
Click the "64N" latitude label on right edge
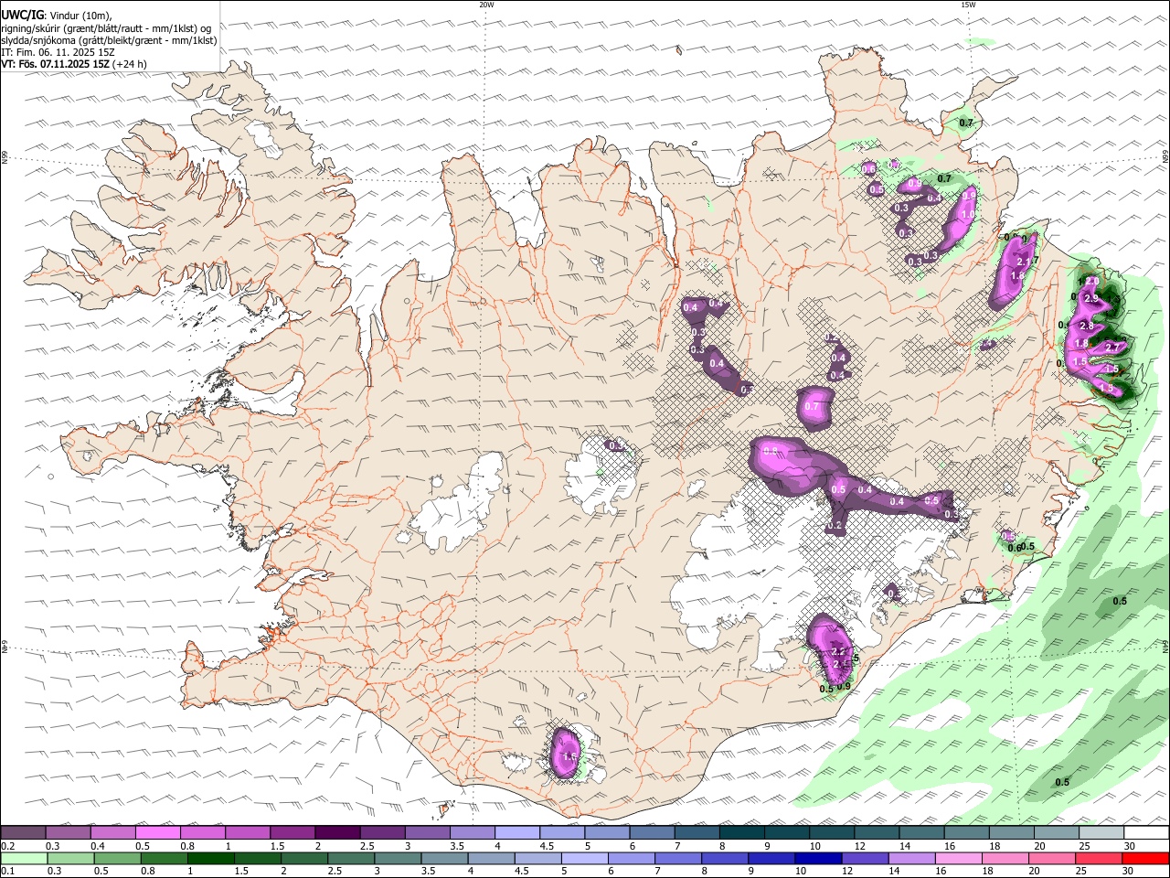click(1165, 646)
